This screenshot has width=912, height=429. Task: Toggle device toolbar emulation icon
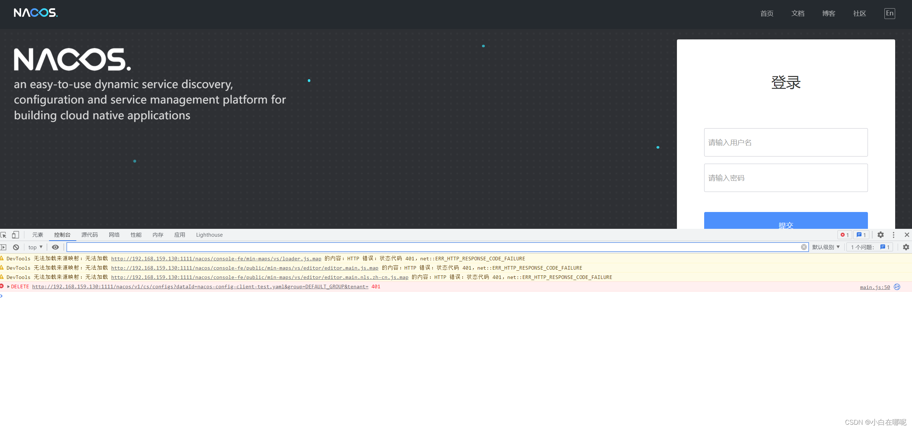pos(15,235)
